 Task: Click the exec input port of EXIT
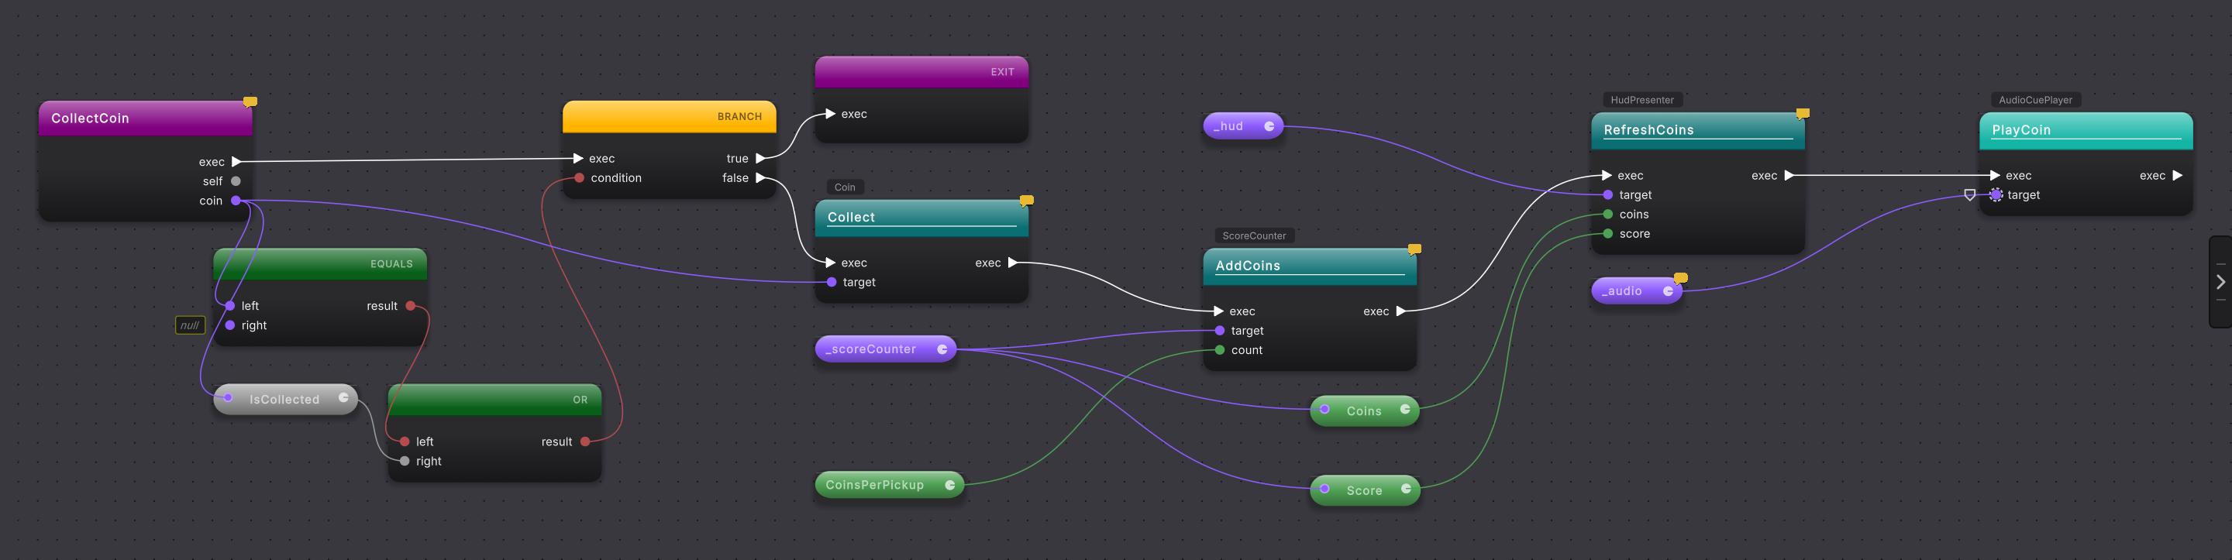tap(830, 115)
